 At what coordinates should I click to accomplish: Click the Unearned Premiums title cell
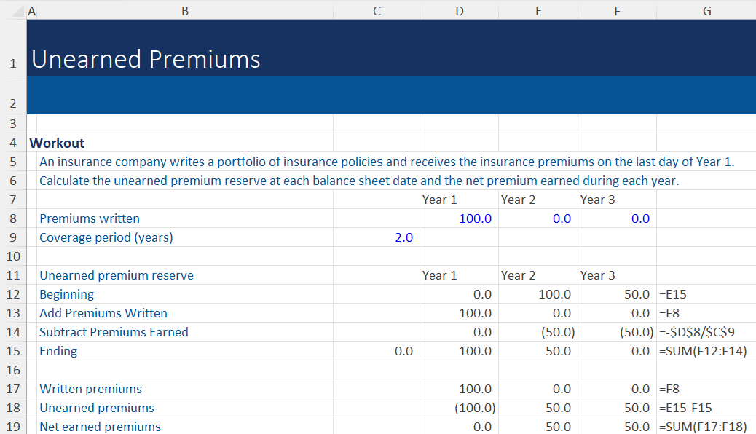tap(146, 59)
